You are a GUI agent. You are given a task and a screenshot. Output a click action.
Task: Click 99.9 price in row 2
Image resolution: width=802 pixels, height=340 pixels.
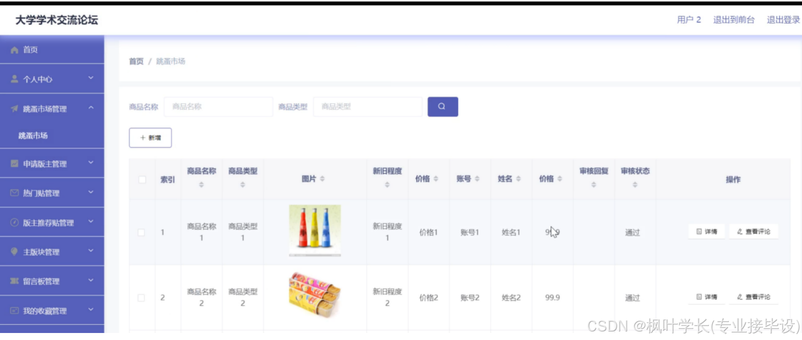click(x=553, y=297)
